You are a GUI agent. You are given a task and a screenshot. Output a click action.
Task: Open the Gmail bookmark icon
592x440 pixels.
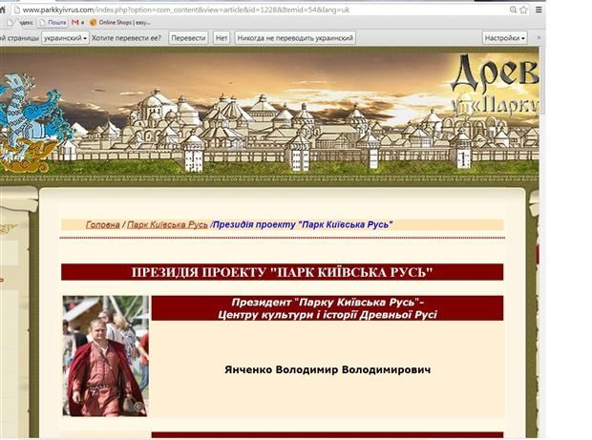pyautogui.click(x=74, y=22)
